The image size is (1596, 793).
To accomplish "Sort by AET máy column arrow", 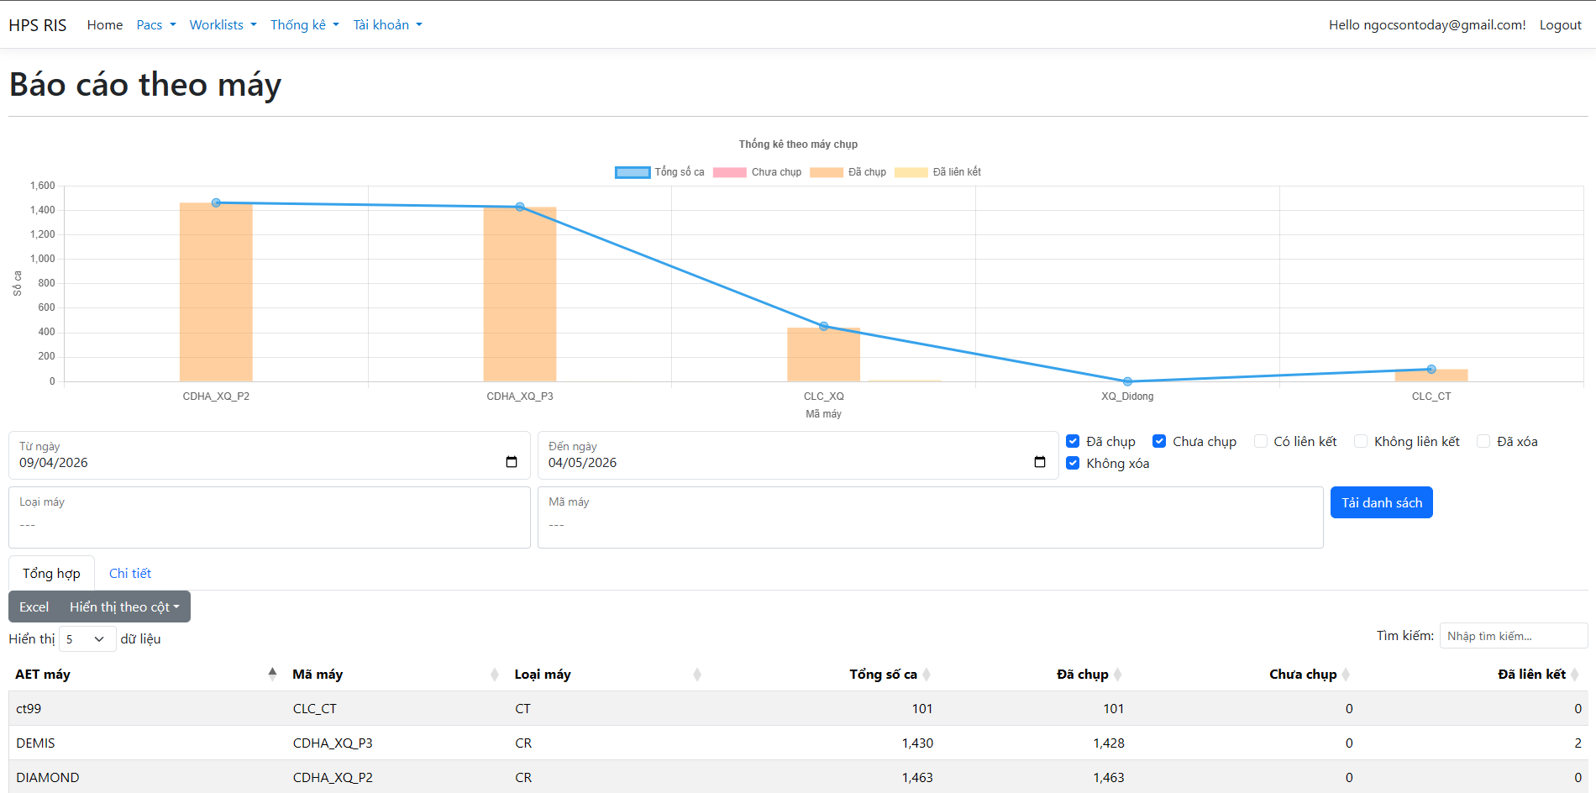I will coord(272,674).
